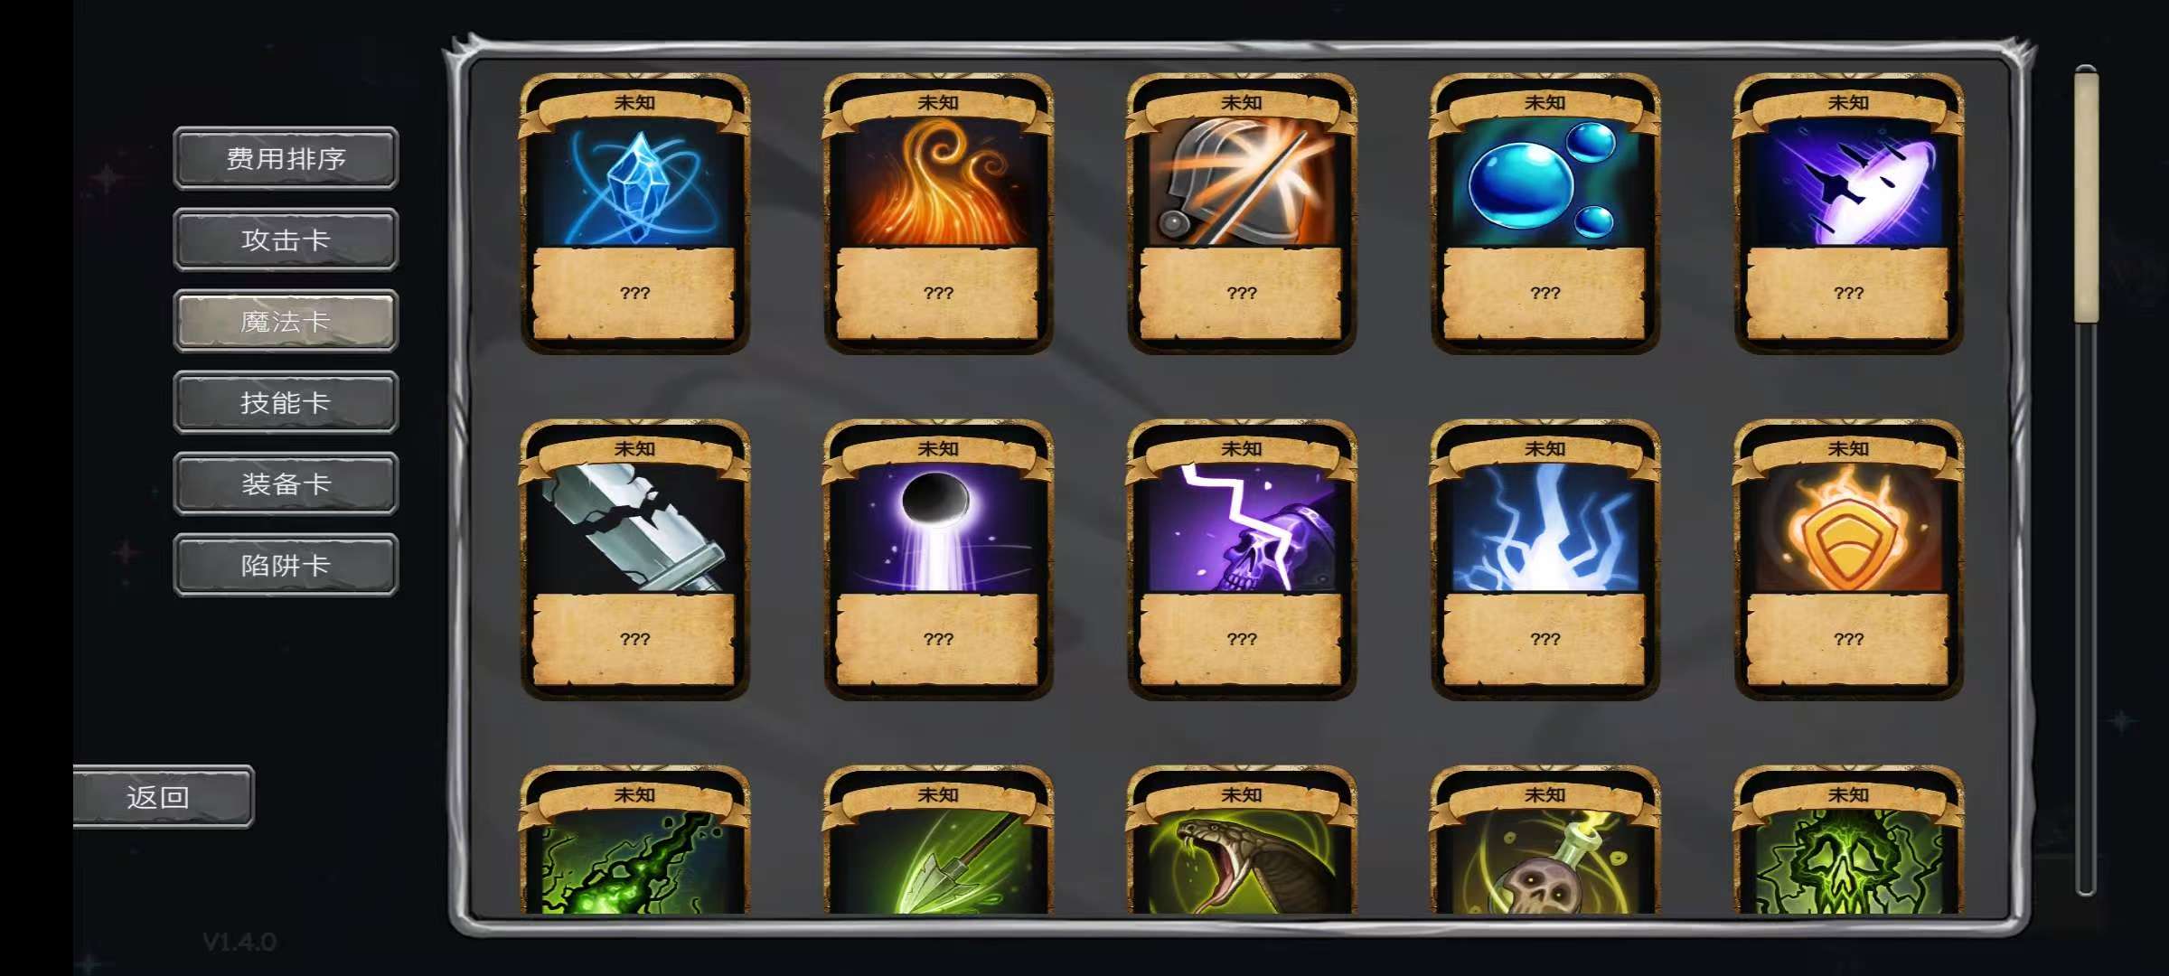2169x976 pixels.
Task: Select the green arrow card
Action: pyautogui.click(x=938, y=840)
